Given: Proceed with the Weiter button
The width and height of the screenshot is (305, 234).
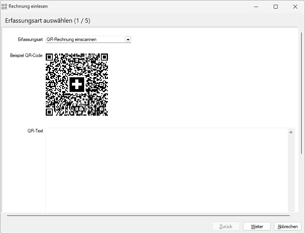Looking at the screenshot, I should click(257, 227).
